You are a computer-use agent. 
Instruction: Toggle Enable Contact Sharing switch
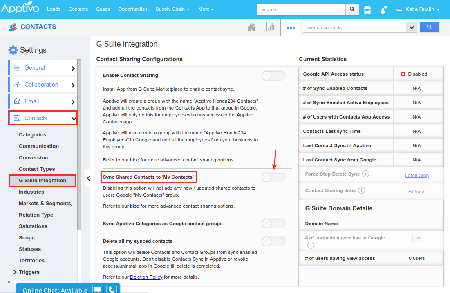point(273,76)
